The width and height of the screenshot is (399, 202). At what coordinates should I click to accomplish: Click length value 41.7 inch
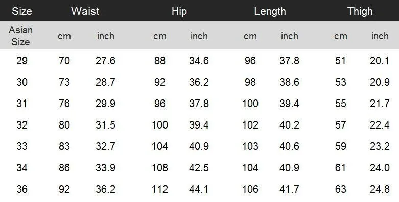pos(289,189)
